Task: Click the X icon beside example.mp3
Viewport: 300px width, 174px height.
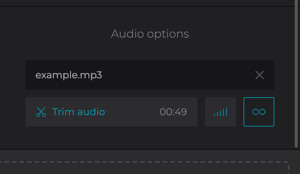Action: [259, 75]
